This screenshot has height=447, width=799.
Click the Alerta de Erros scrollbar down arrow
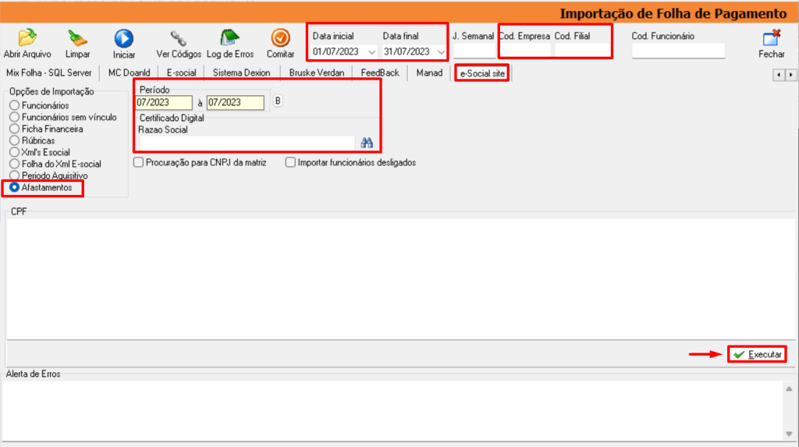789,435
